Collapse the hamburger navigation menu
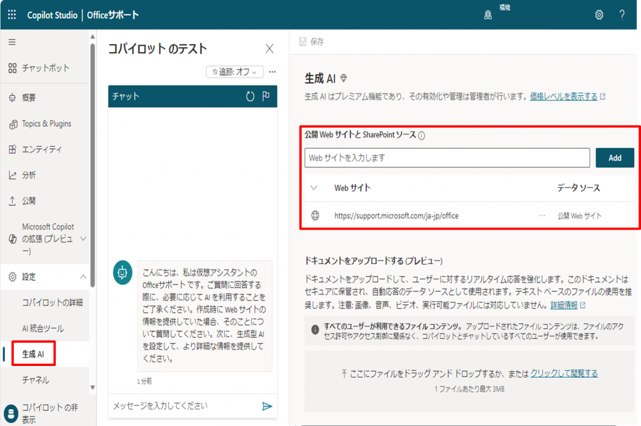 tap(13, 42)
